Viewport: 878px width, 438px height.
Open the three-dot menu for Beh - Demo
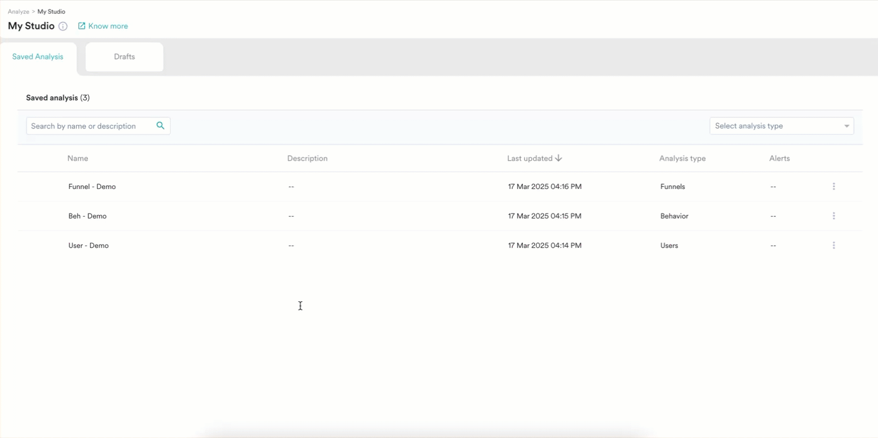(x=834, y=216)
